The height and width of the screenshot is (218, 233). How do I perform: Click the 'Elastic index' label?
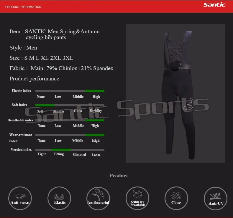(22, 91)
